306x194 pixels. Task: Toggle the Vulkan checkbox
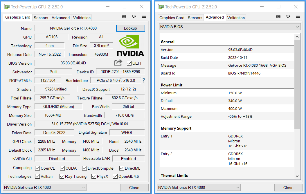[x=37, y=176]
